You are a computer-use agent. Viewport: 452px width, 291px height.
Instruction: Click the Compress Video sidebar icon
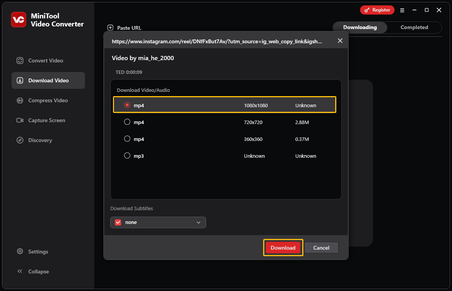tap(20, 100)
